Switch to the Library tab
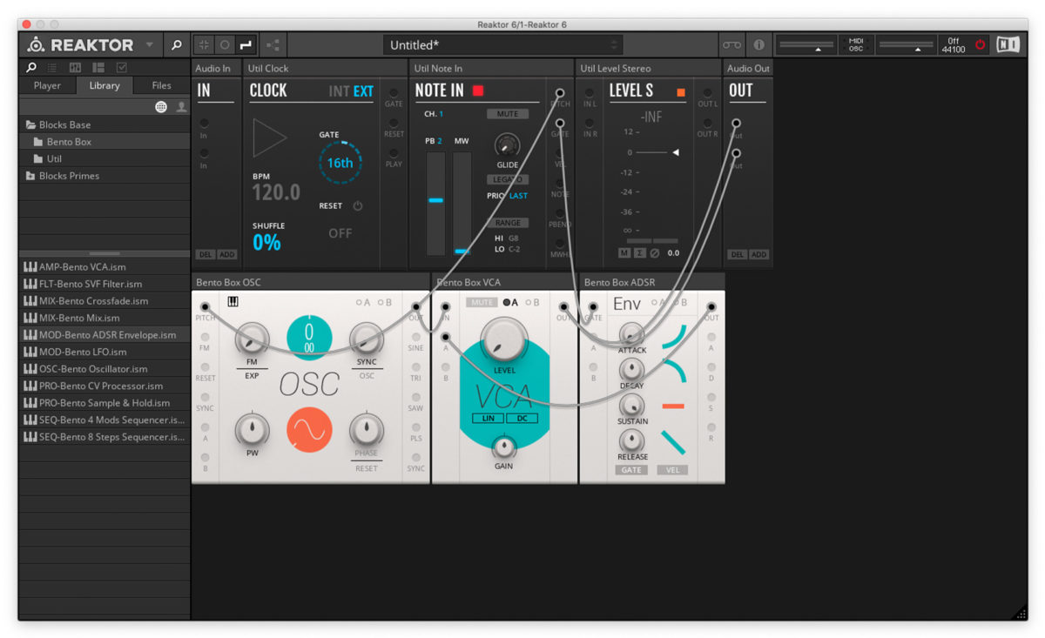The width and height of the screenshot is (1045, 638). [104, 85]
